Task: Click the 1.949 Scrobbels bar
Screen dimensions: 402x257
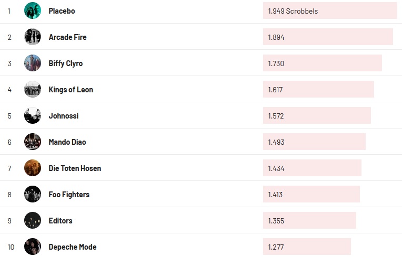Action: click(330, 10)
